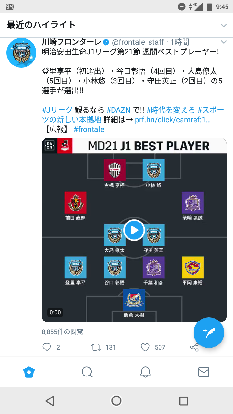Open the Notifications bell tab
The width and height of the screenshot is (233, 414).
click(145, 372)
